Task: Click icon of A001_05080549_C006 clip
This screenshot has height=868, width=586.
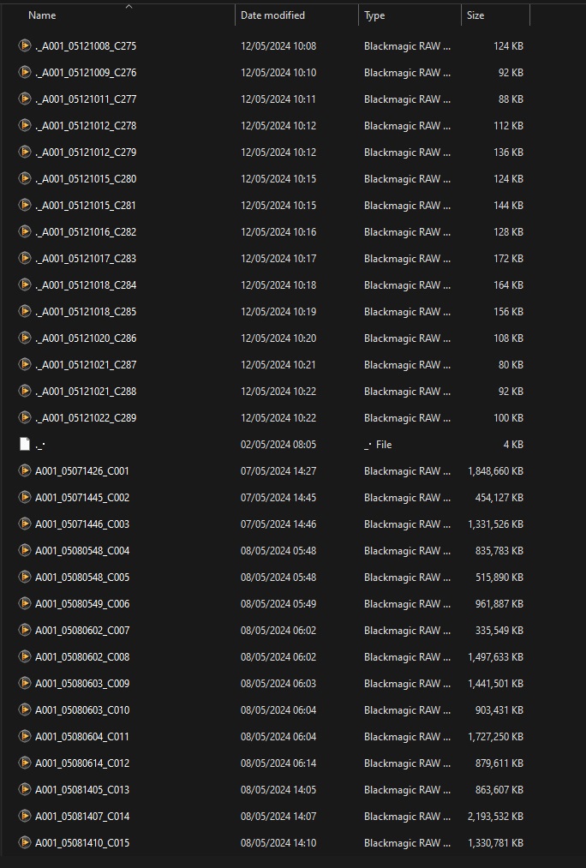Action: [24, 603]
